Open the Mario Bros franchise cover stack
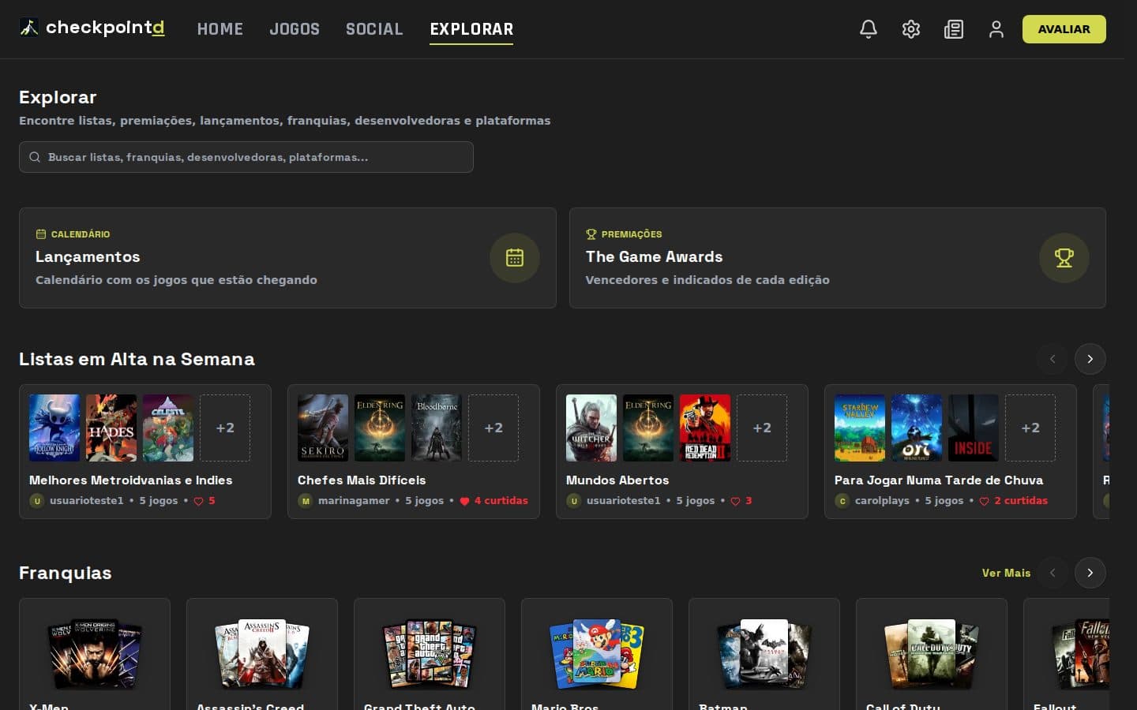The width and height of the screenshot is (1137, 710). 597,653
